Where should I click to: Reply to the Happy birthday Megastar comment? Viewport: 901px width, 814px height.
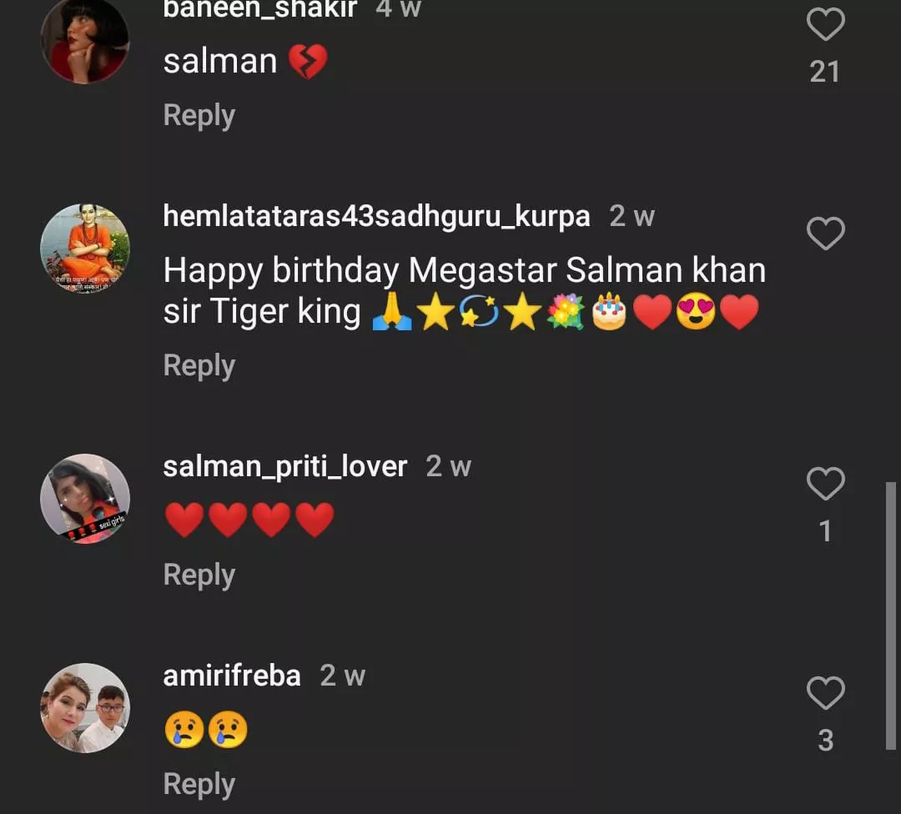pyautogui.click(x=199, y=365)
